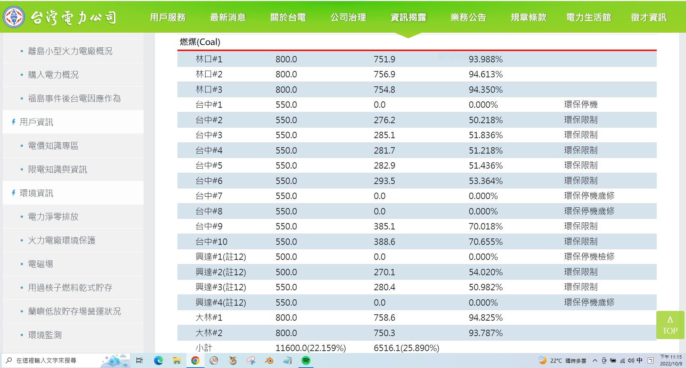Expand the 用戶資訊 sidebar section
This screenshot has height=368, width=686.
(x=36, y=122)
